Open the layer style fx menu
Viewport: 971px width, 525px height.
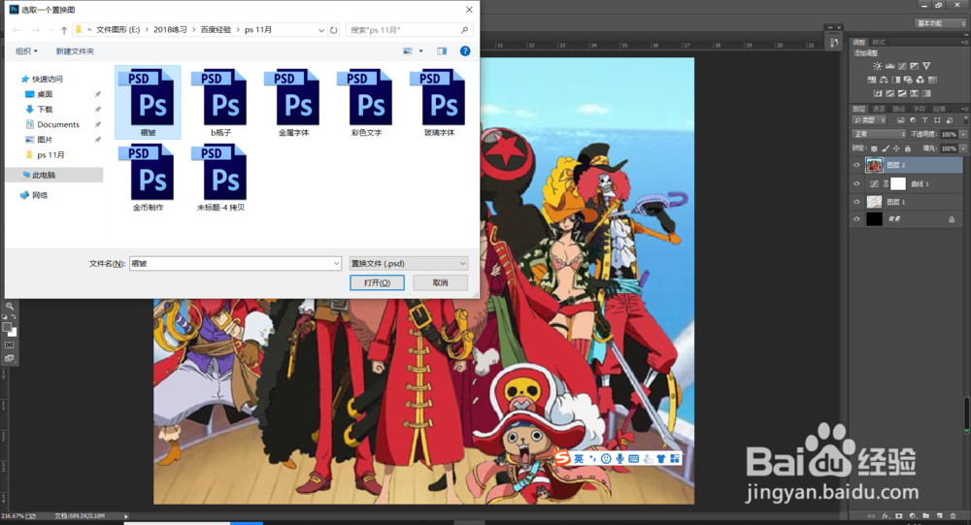pos(886,515)
